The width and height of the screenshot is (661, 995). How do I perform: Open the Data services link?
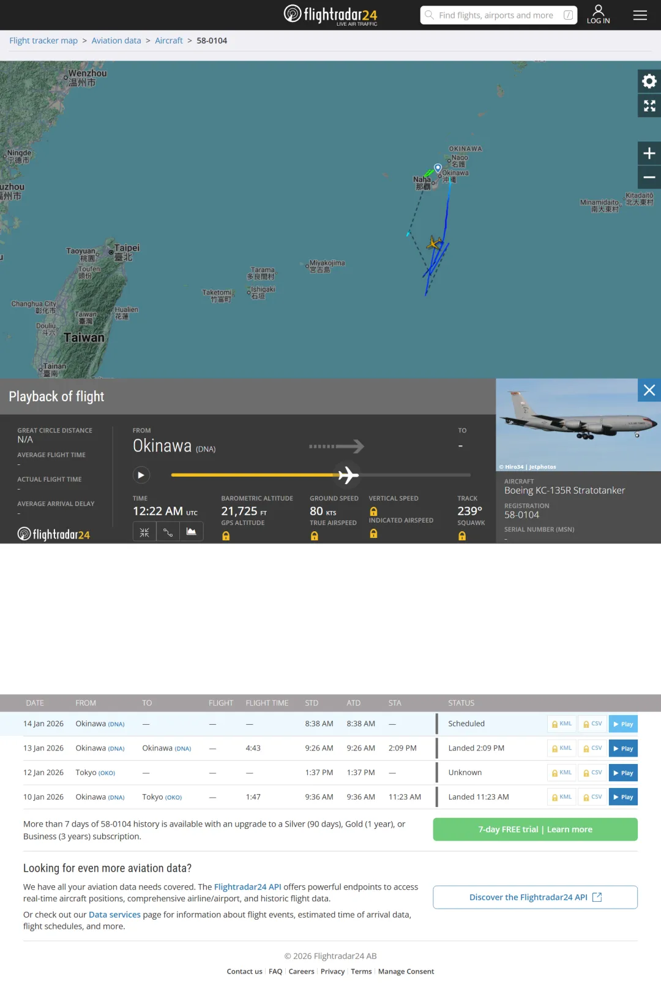point(114,914)
